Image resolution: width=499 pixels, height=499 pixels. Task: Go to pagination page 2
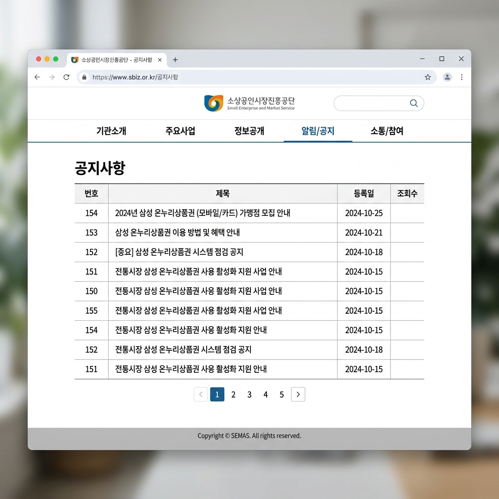(x=233, y=395)
